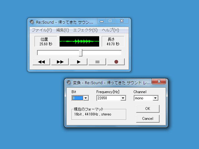This screenshot has width=199, height=149.
Task: Click the 長さ 49.70 秒 length readout
Action: (x=113, y=41)
